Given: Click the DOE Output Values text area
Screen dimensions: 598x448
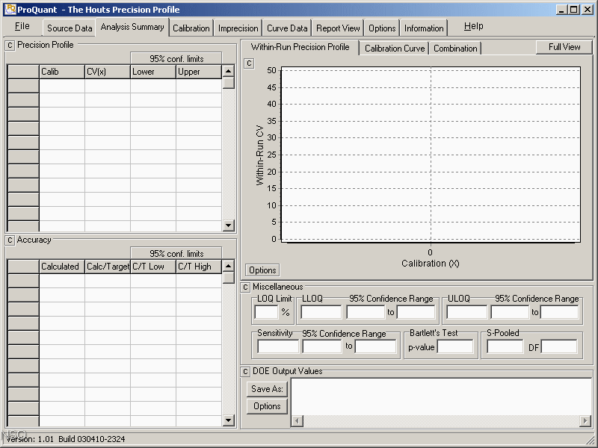Looking at the screenshot, I should (x=441, y=397).
